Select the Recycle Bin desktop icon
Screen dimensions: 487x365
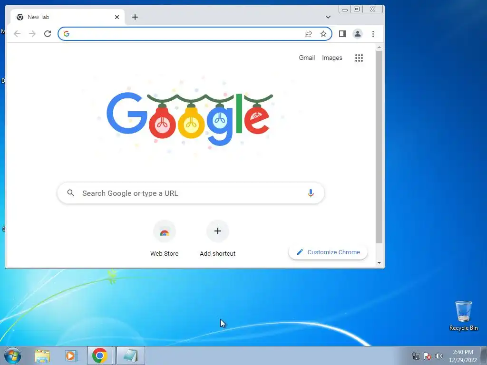(x=463, y=316)
